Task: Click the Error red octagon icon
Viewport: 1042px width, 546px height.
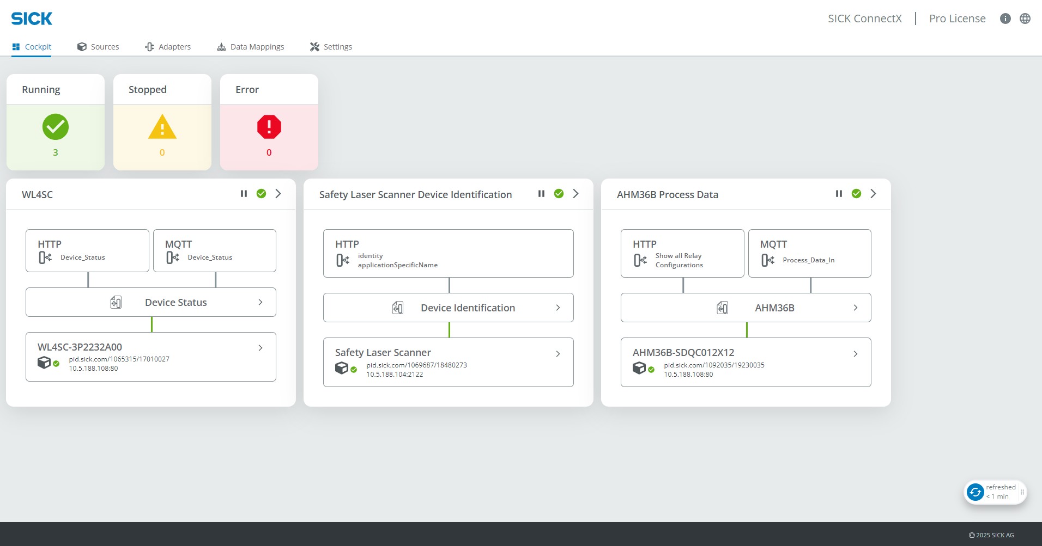Action: [269, 127]
